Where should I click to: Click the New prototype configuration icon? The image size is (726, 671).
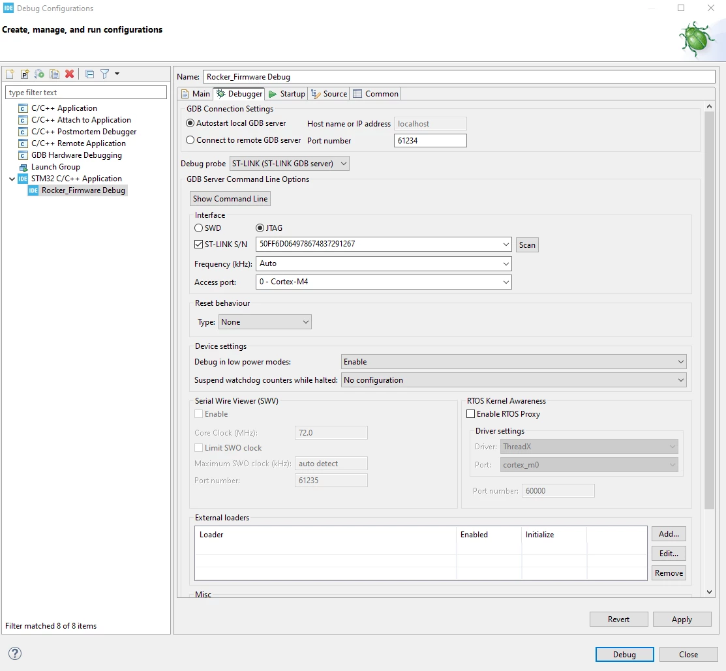pyautogui.click(x=25, y=74)
